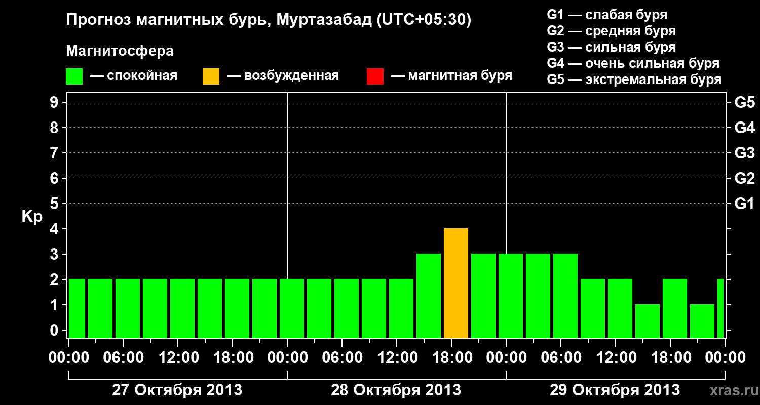Click the 'Магнитосфера' legend heading

(x=120, y=51)
